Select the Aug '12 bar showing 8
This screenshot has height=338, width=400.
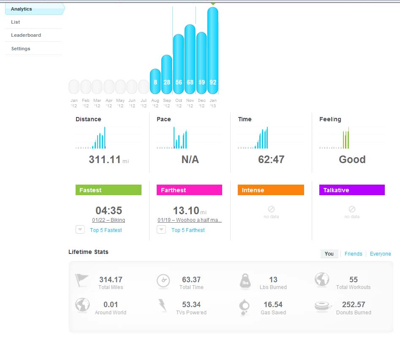[x=155, y=82]
